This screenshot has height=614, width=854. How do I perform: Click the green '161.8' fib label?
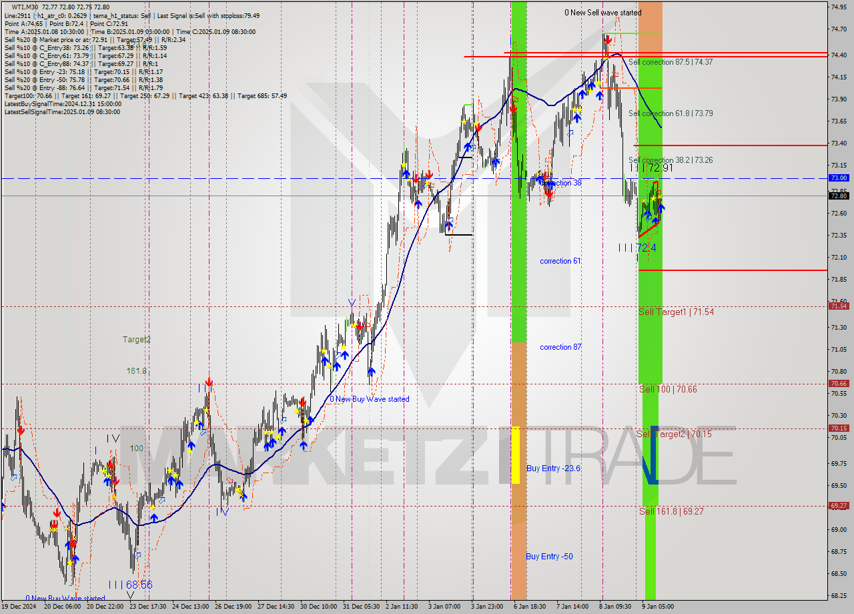click(137, 371)
